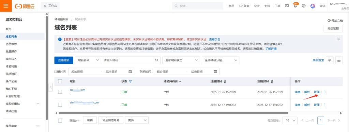
Task: Click the export download icon
Action: tap(339, 60)
